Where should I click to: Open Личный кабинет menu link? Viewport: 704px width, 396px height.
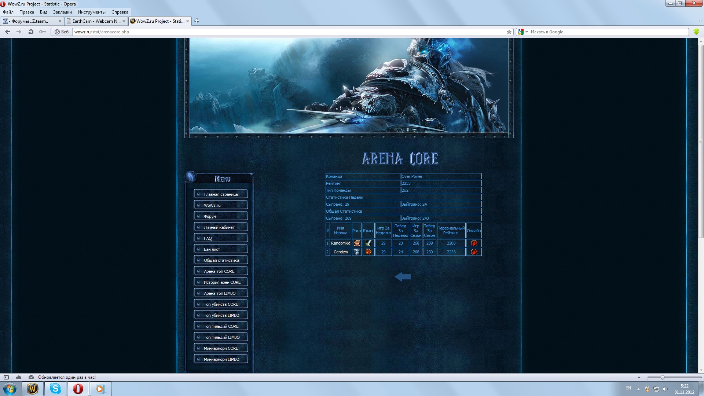click(221, 227)
